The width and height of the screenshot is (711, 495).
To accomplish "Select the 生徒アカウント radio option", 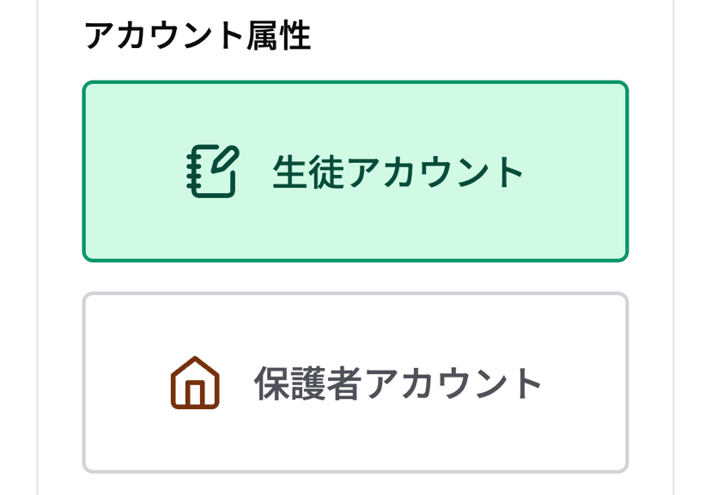I will tap(355, 172).
